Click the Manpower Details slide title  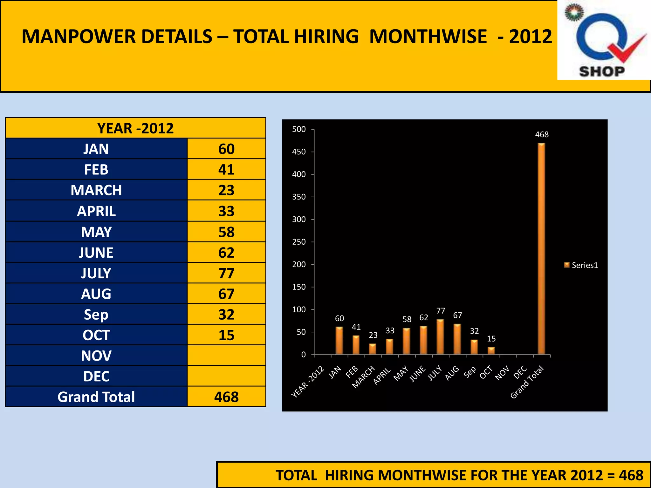[x=287, y=37]
